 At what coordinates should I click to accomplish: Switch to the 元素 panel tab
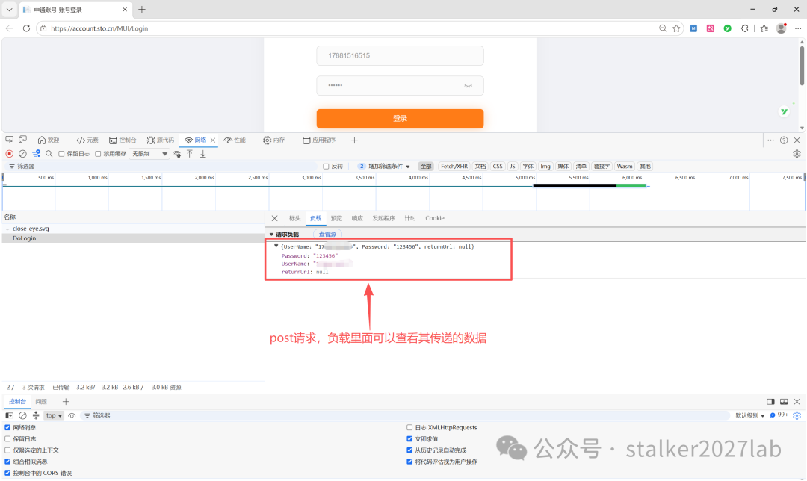(87, 140)
